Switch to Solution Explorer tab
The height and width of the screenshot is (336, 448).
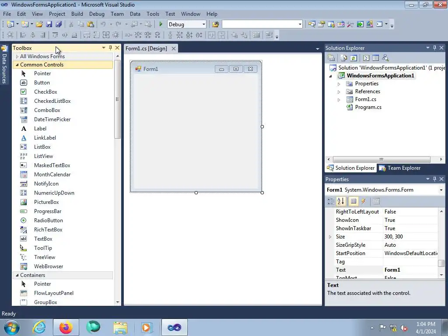[x=351, y=168]
